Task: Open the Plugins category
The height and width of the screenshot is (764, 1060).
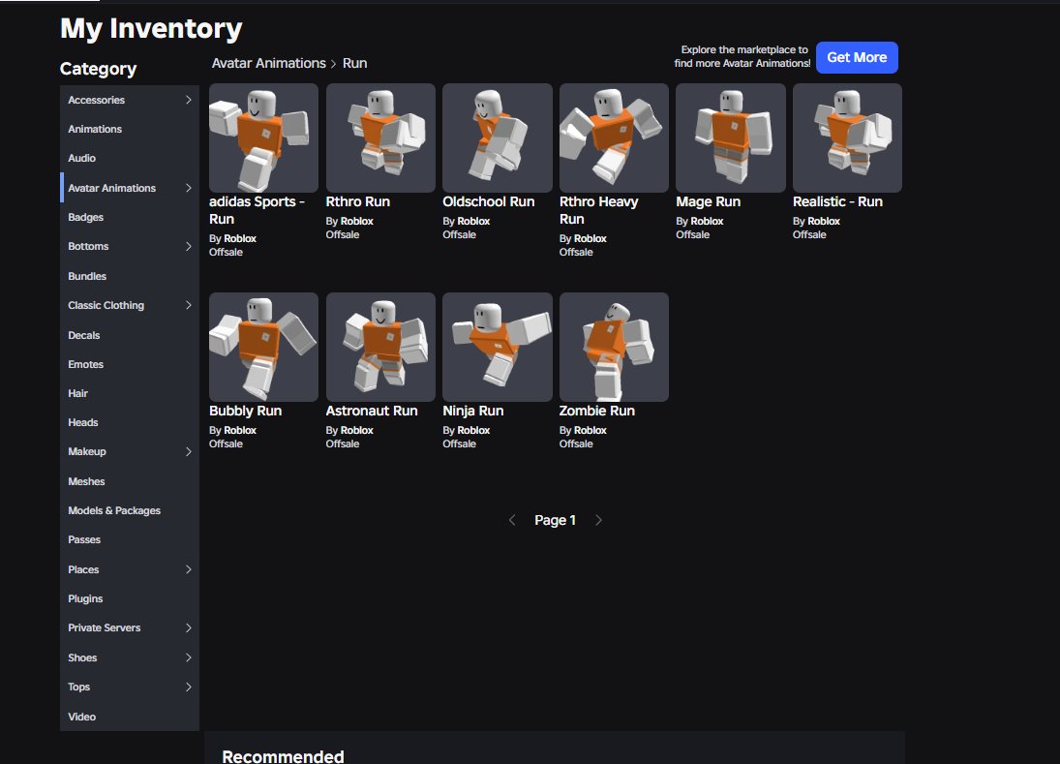Action: point(130,598)
